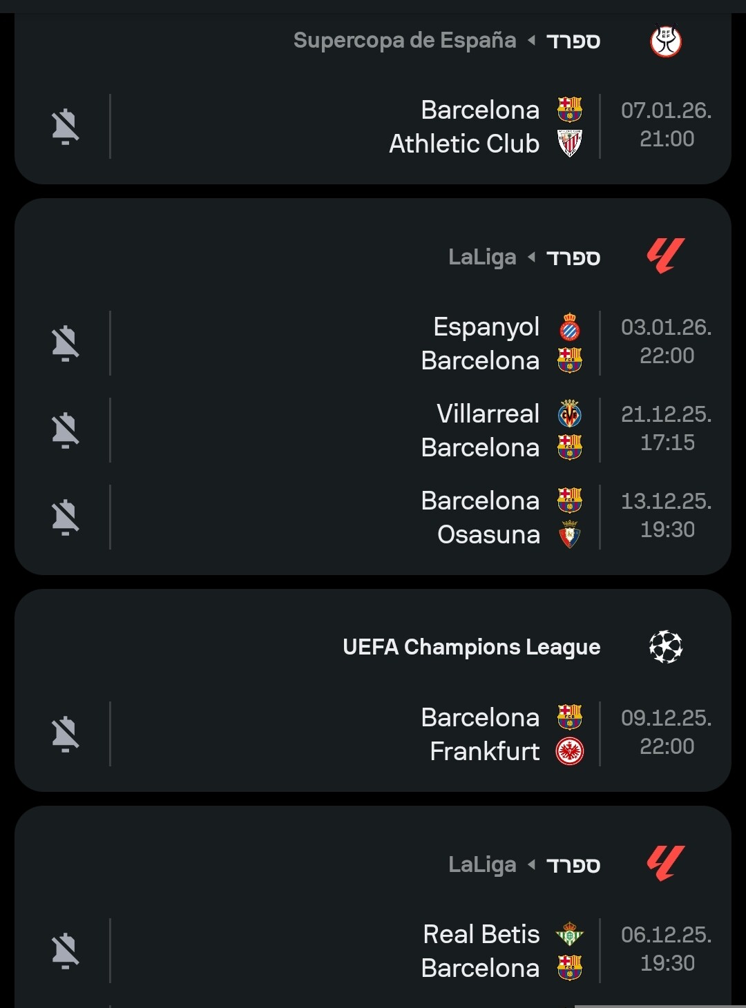Toggle bell for Villarreal vs Barcelona match
746x1008 pixels.
(x=66, y=430)
